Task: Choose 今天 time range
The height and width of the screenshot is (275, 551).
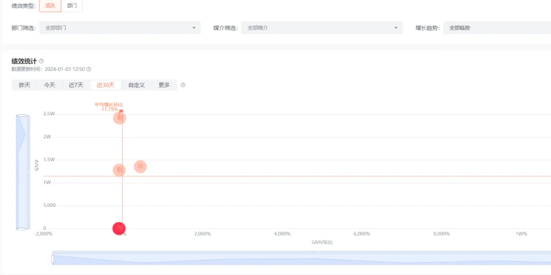Action: click(x=49, y=85)
